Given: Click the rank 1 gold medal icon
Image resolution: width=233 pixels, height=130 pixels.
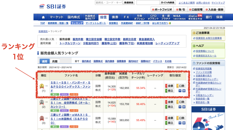Looking at the screenshot, I should tap(42, 86).
